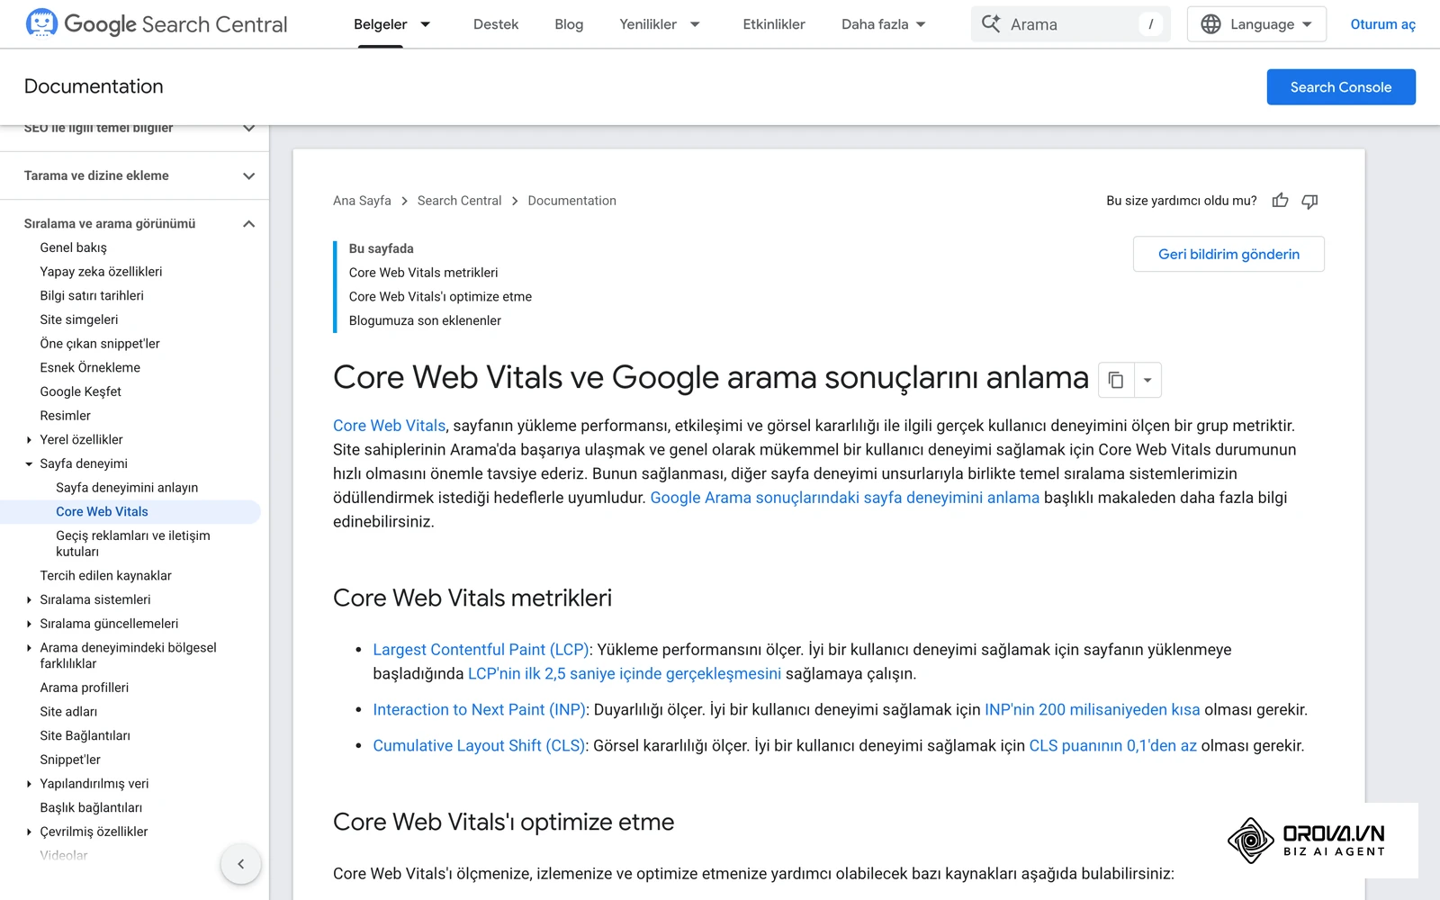Click the Search Console button
The image size is (1440, 900).
tap(1341, 87)
